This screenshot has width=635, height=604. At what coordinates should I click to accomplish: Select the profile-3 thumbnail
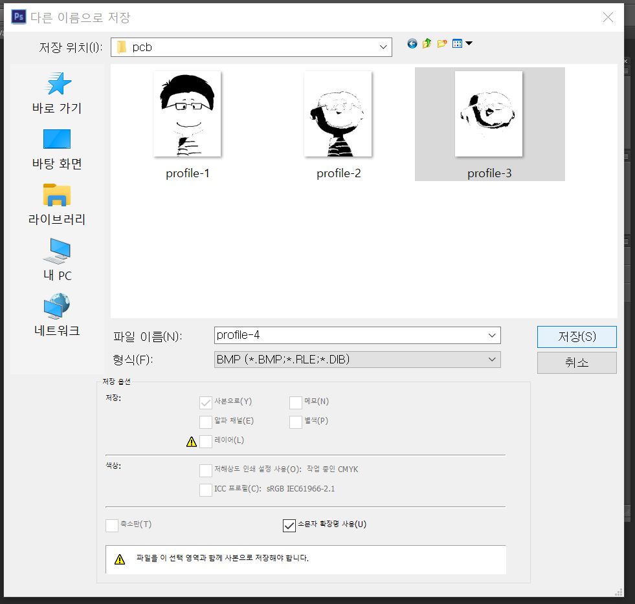489,114
